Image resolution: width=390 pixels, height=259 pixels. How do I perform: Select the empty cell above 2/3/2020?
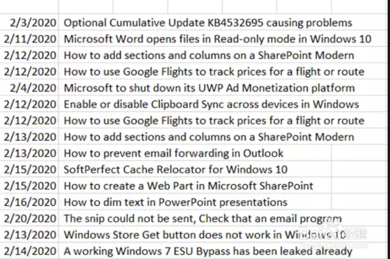tap(29, 7)
